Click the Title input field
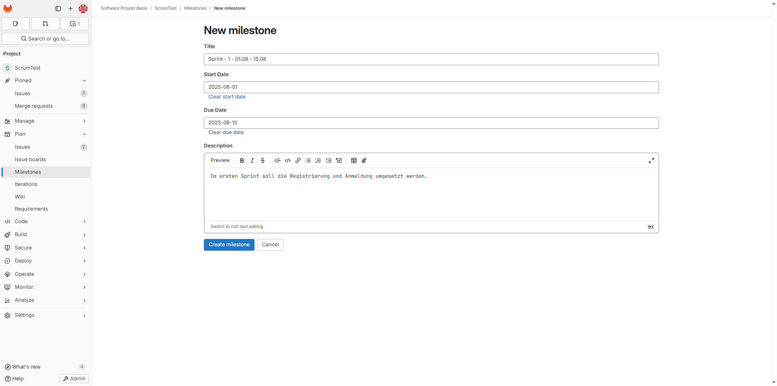Viewport: 777px width, 386px height. pyautogui.click(x=431, y=59)
